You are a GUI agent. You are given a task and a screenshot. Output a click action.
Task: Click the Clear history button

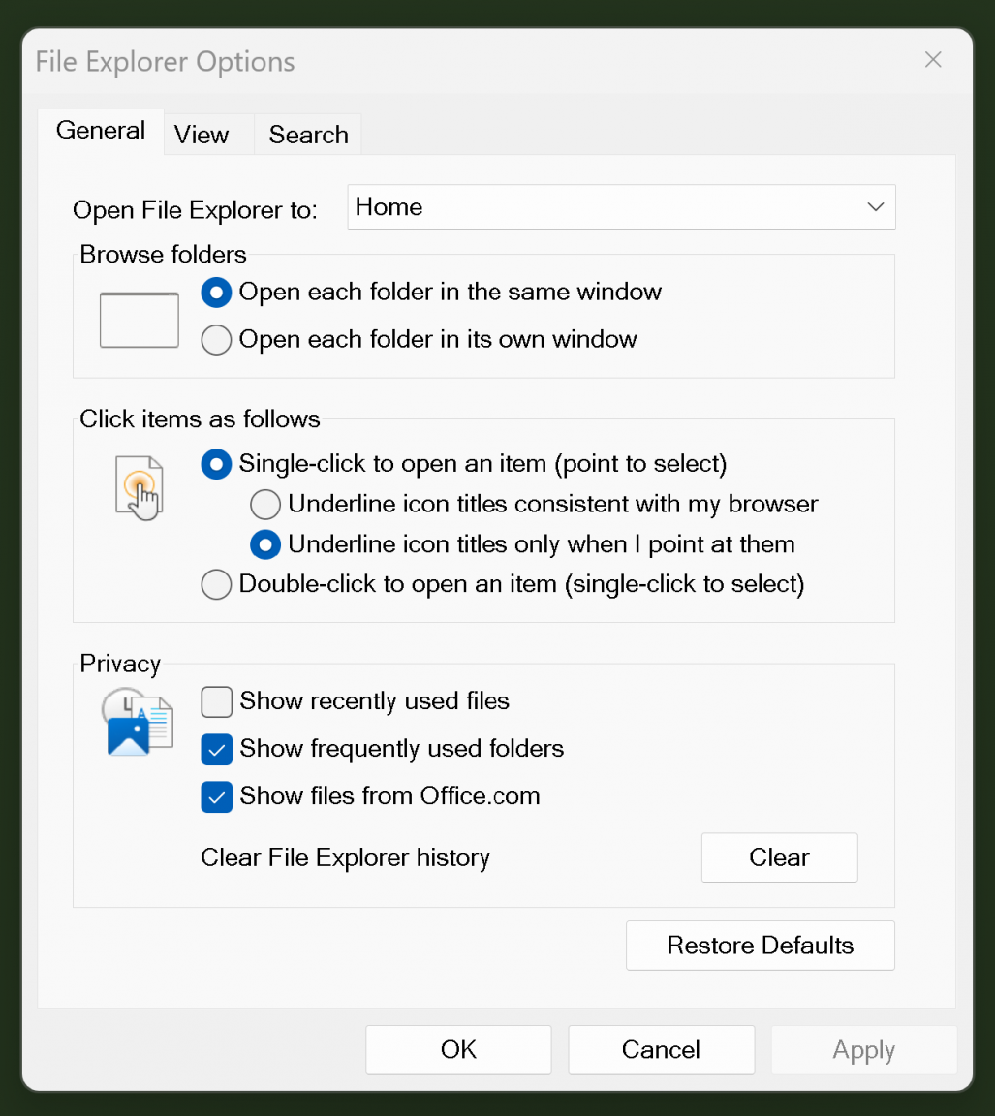pyautogui.click(x=779, y=857)
